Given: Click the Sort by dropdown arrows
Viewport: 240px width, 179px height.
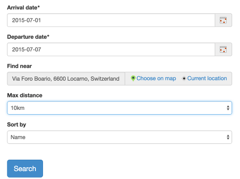Looking at the screenshot, I should [228, 137].
